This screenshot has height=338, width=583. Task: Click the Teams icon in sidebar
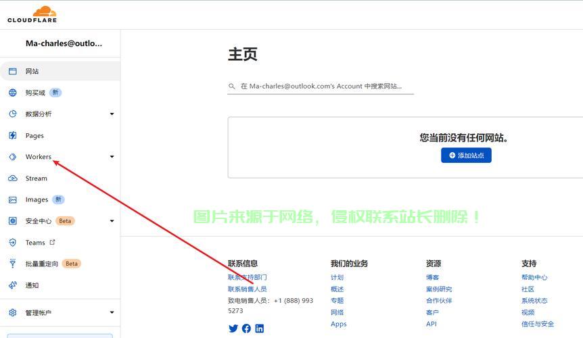13,243
